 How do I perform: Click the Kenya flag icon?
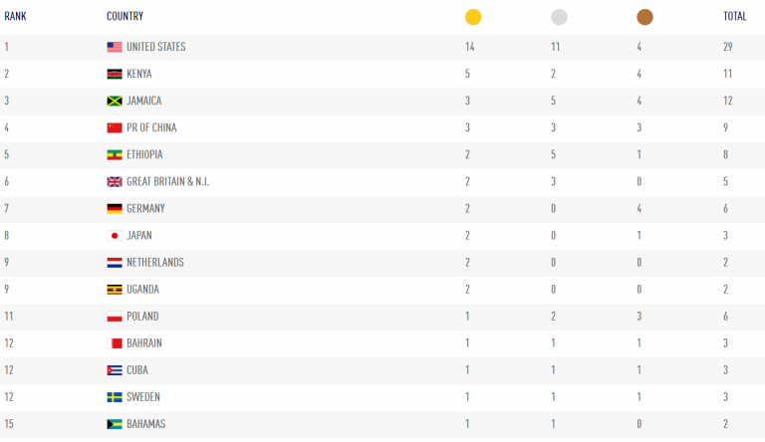115,74
